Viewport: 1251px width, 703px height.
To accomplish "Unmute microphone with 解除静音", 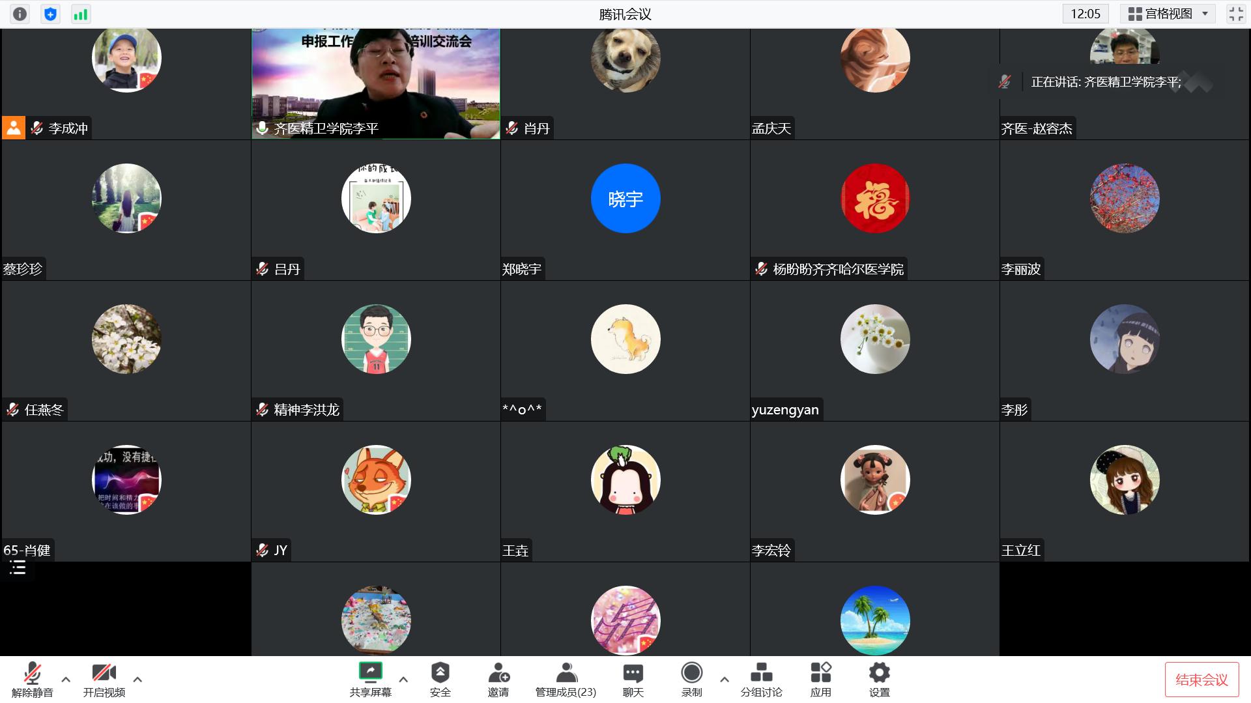I will [32, 679].
